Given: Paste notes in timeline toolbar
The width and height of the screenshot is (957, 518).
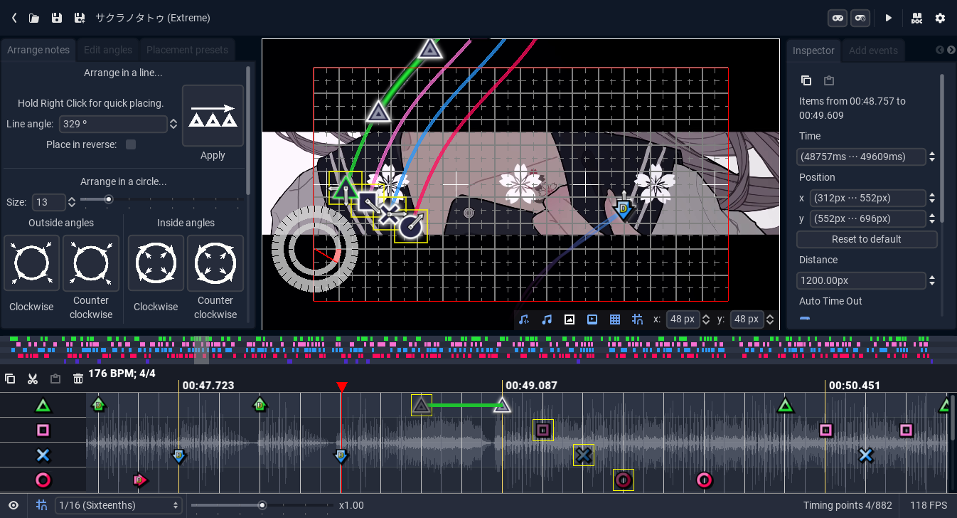Looking at the screenshot, I should [x=55, y=379].
